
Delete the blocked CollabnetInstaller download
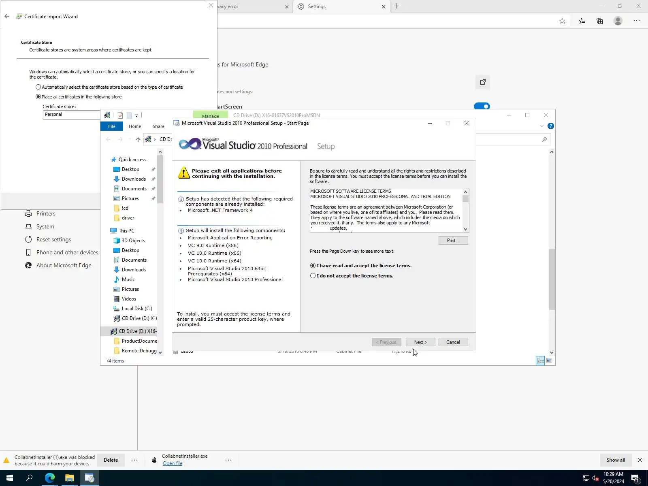tap(111, 460)
